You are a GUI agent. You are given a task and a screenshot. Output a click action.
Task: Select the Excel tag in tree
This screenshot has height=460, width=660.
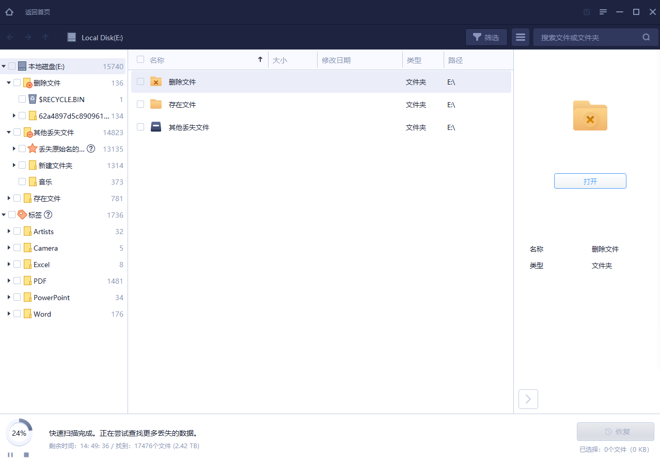(42, 265)
